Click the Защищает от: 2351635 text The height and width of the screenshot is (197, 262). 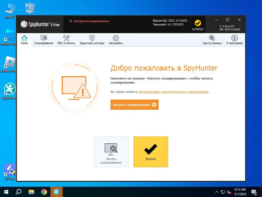168,24
